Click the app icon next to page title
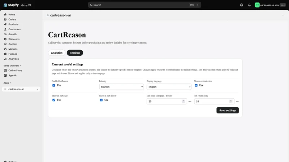This screenshot has width=289, height=162. 48,15
